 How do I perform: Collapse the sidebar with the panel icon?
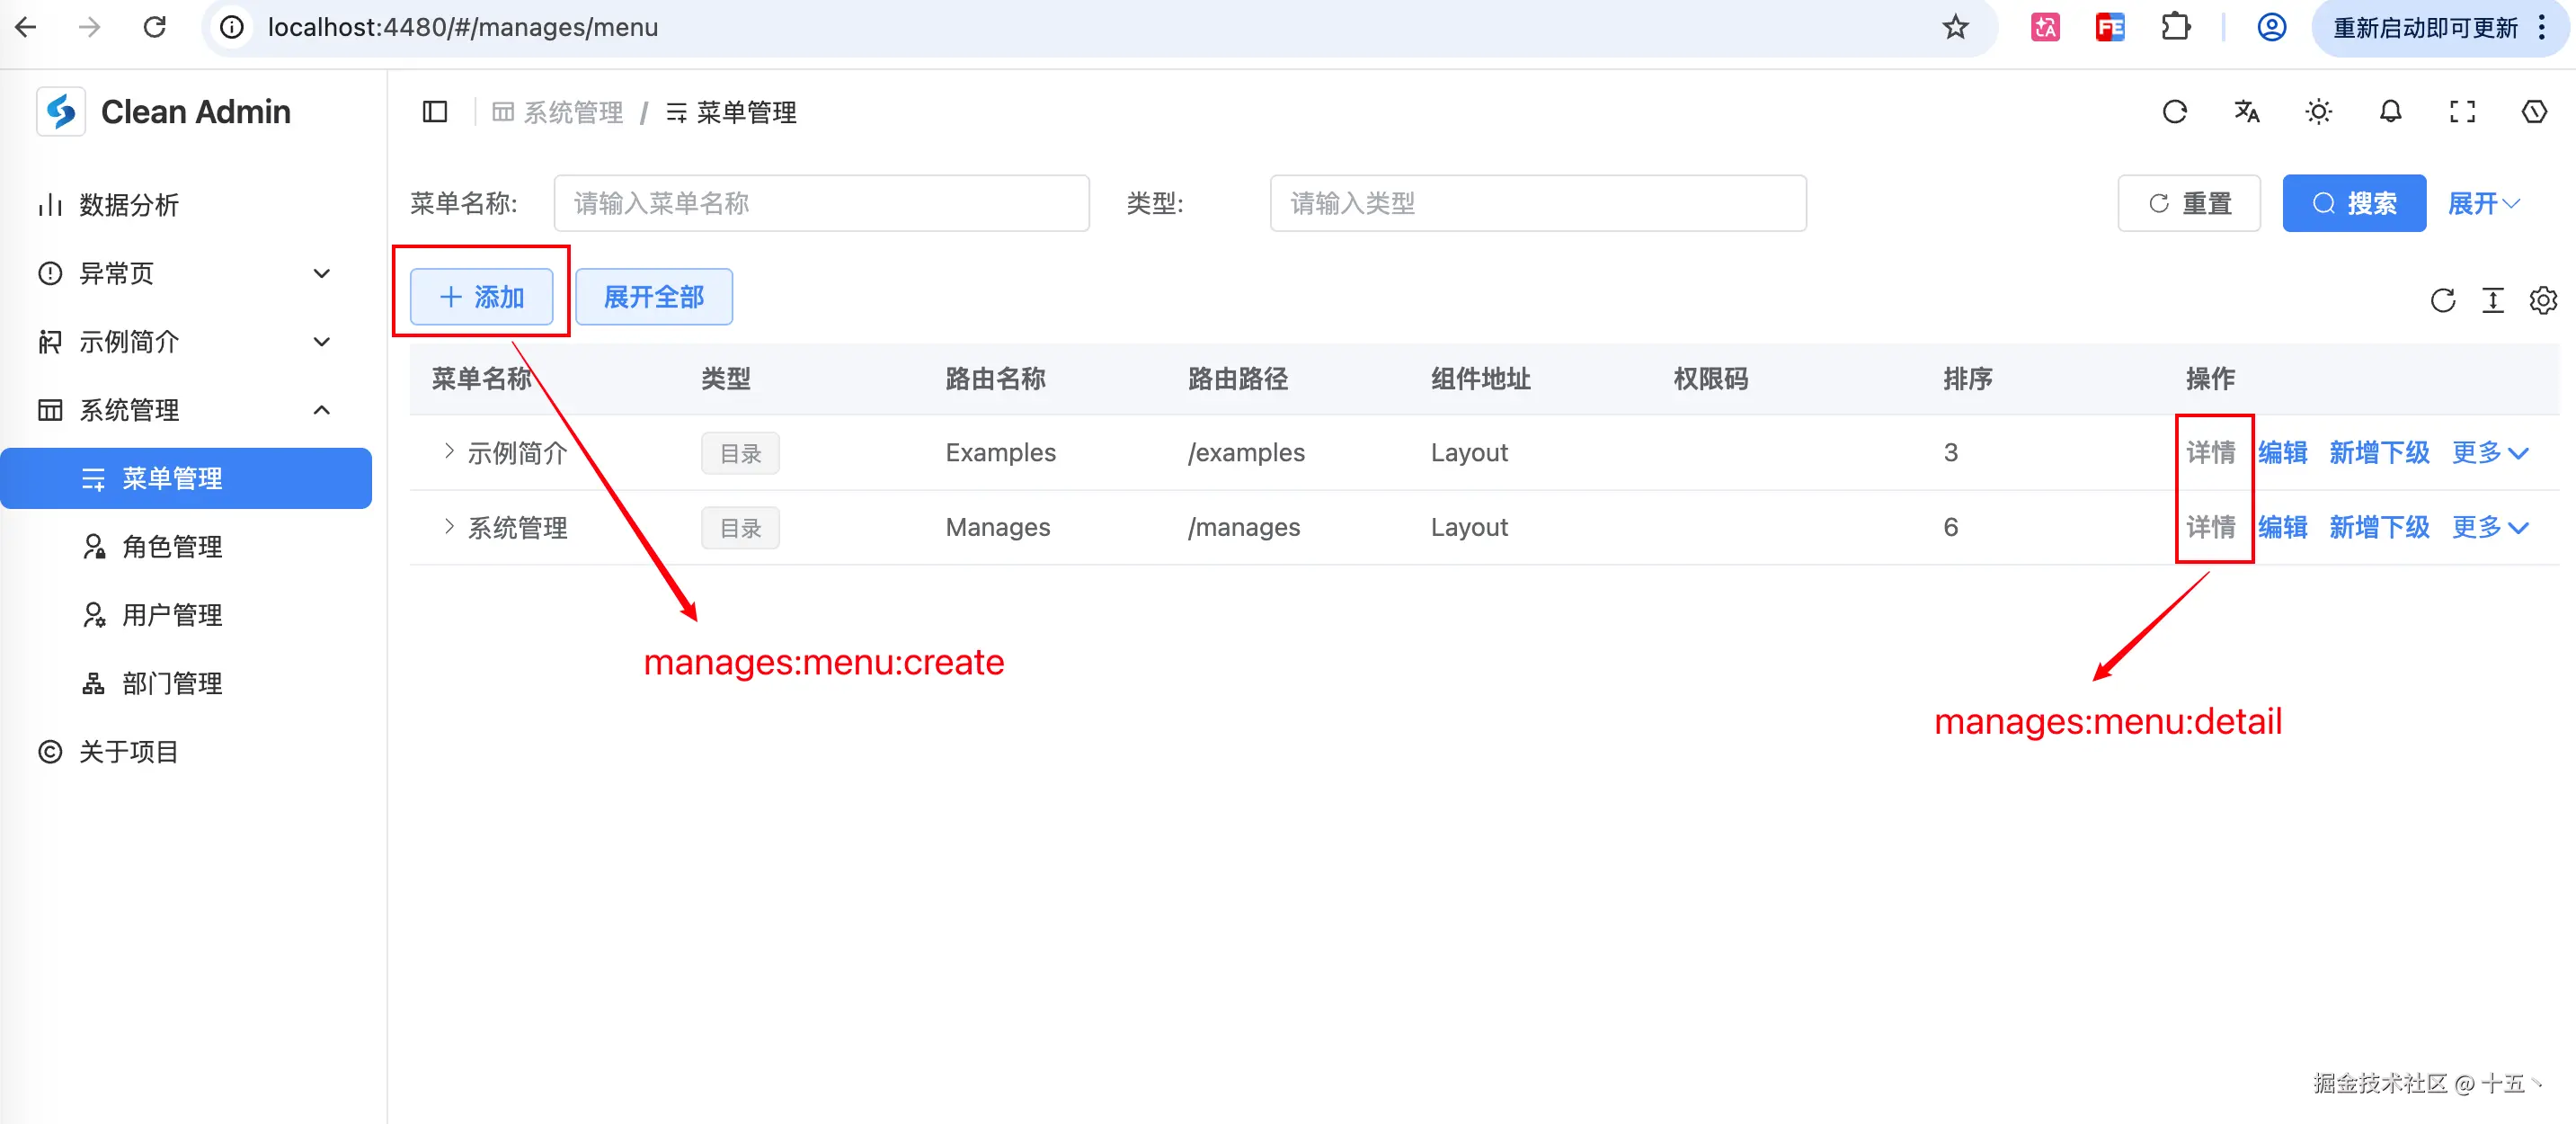434,112
